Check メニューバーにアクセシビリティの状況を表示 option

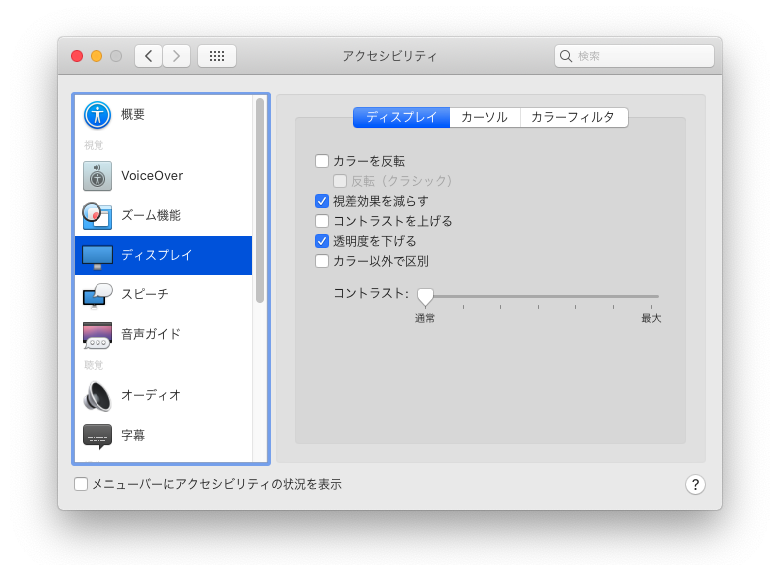[x=81, y=484]
